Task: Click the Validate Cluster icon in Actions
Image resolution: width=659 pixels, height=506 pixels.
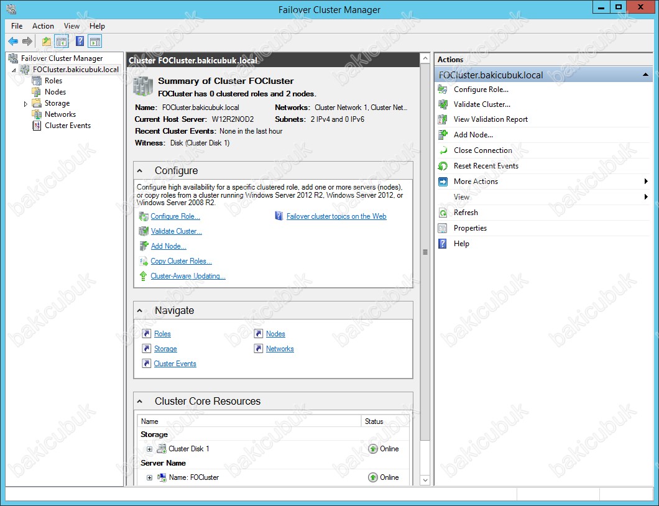Action: tap(443, 104)
